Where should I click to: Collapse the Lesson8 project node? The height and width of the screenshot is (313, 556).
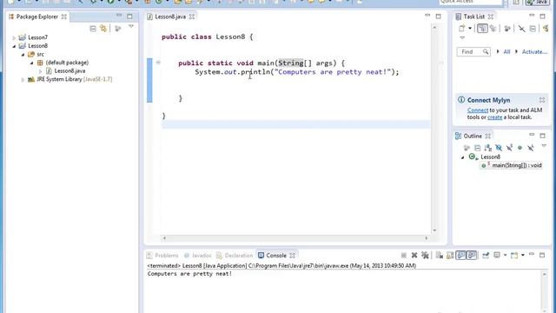point(14,46)
